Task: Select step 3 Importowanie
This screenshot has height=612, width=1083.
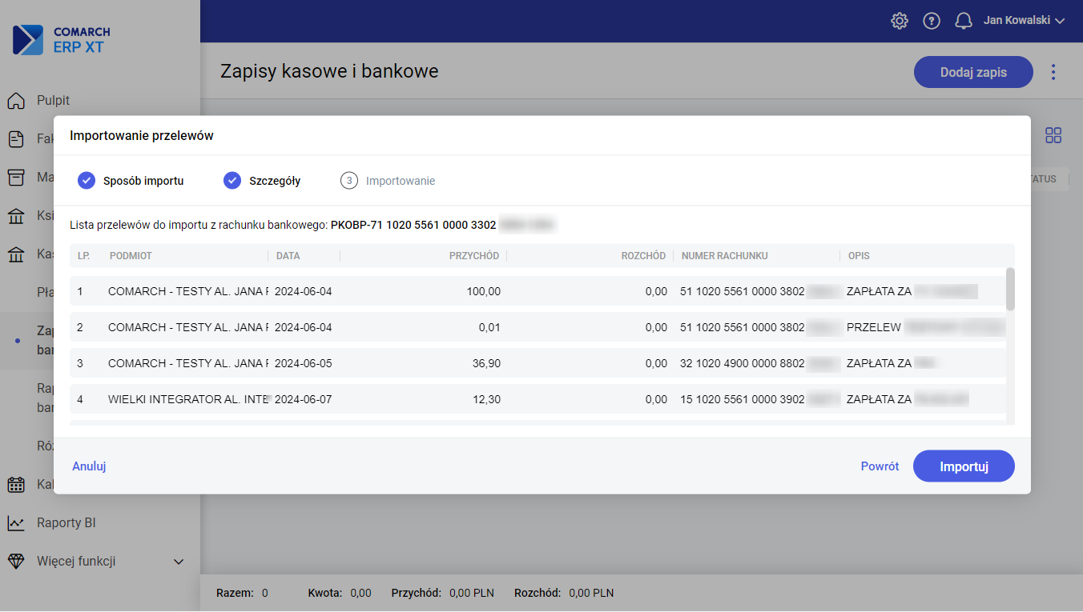Action: [x=389, y=181]
